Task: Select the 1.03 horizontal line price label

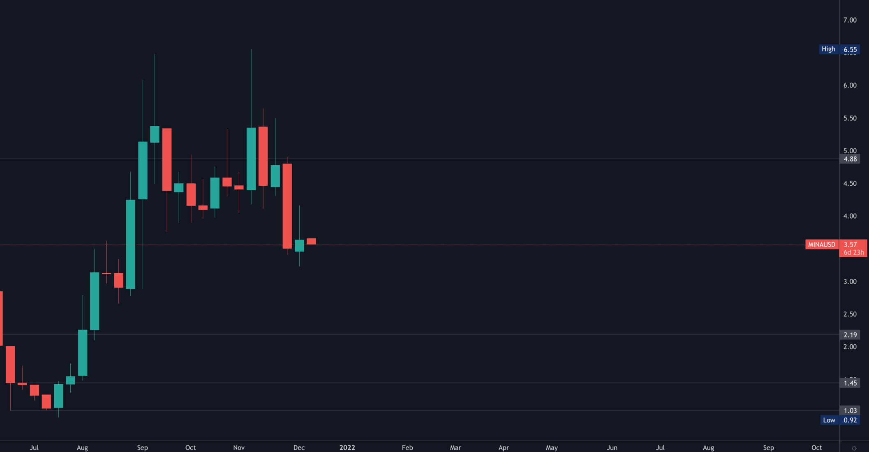Action: [x=850, y=410]
